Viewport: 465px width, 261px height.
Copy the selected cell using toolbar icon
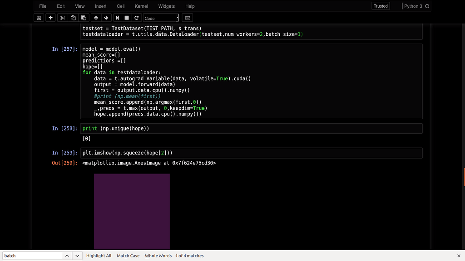73,18
